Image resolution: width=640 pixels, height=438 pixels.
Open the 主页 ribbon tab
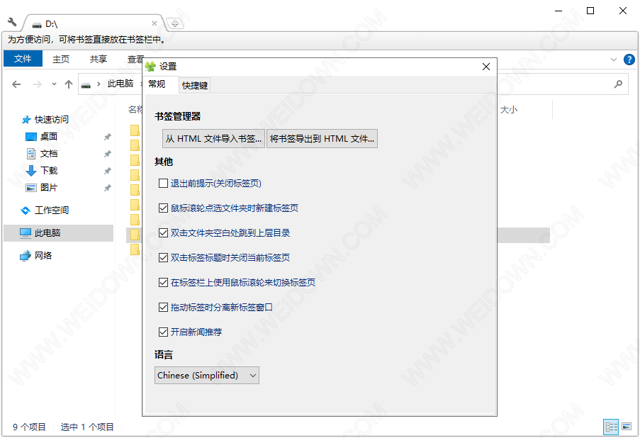[x=61, y=60]
